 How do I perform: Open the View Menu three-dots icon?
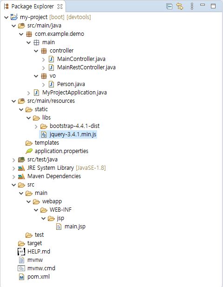tap(192, 6)
